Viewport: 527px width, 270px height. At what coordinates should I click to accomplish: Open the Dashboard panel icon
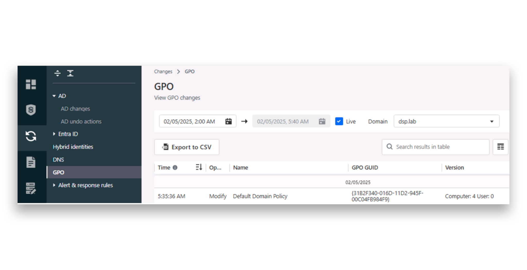pos(31,85)
